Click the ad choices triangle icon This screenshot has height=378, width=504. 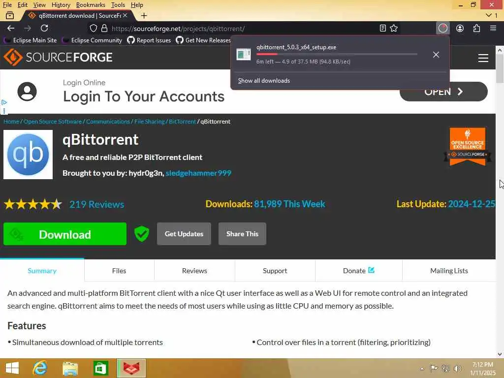point(4,102)
